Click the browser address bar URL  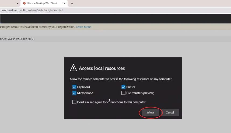31,10
